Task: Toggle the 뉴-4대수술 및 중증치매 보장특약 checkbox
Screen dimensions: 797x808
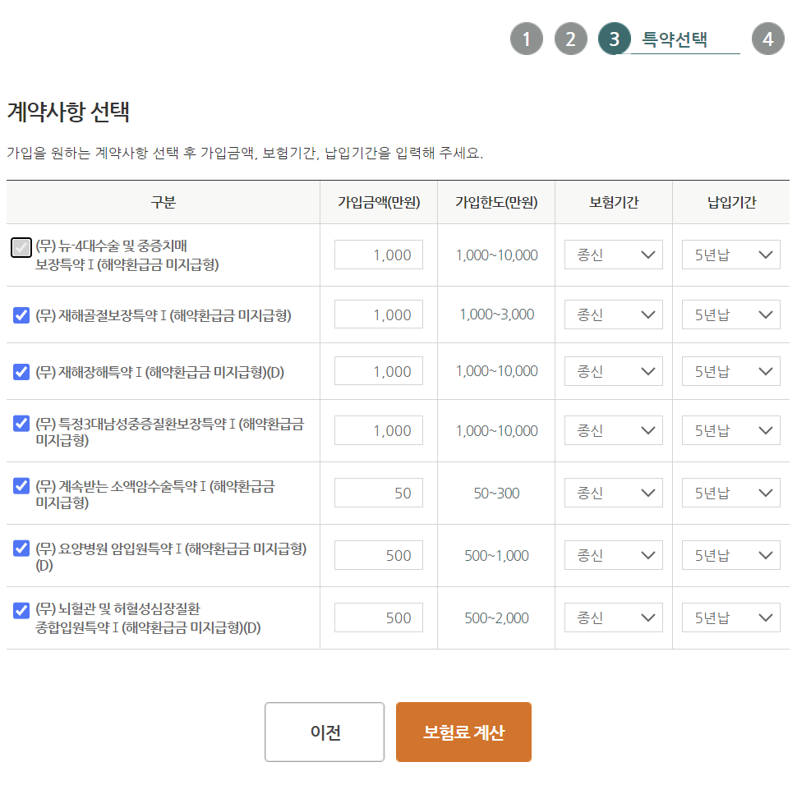Action: point(21,248)
